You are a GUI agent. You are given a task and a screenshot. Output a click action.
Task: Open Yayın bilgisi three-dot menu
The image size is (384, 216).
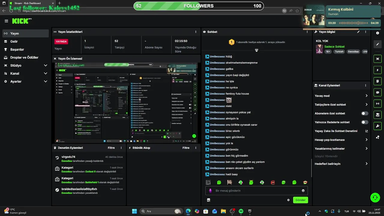(x=365, y=32)
